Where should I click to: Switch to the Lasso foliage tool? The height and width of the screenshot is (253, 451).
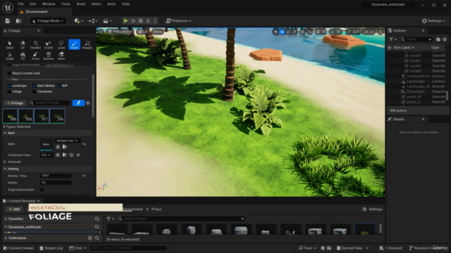coord(61,45)
